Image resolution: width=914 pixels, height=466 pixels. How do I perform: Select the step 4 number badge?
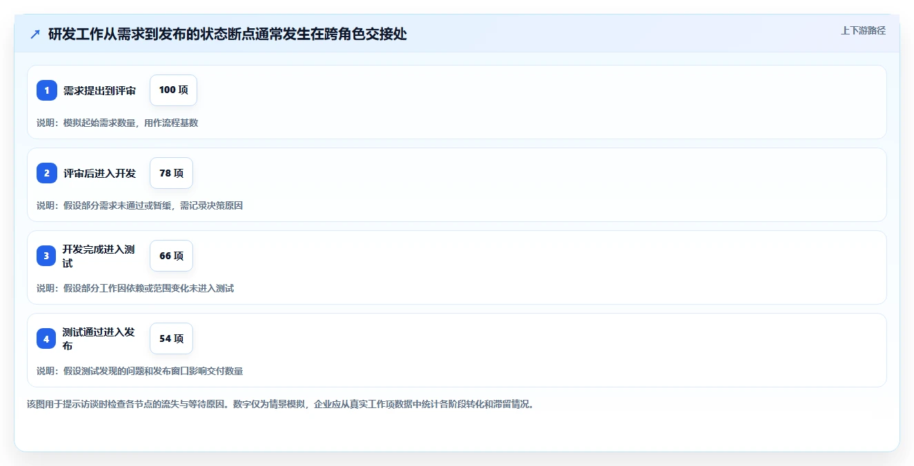coord(47,338)
